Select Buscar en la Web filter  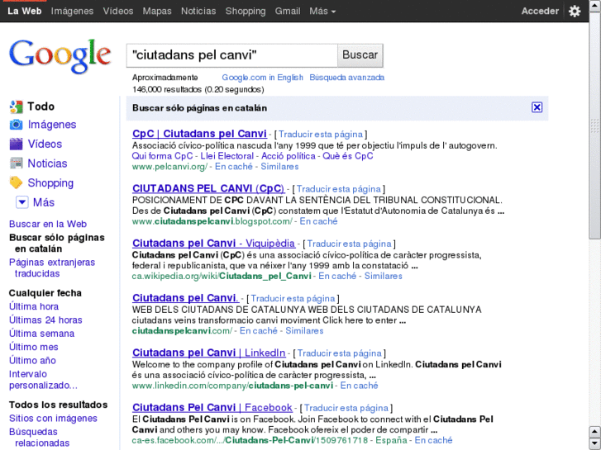click(x=48, y=224)
